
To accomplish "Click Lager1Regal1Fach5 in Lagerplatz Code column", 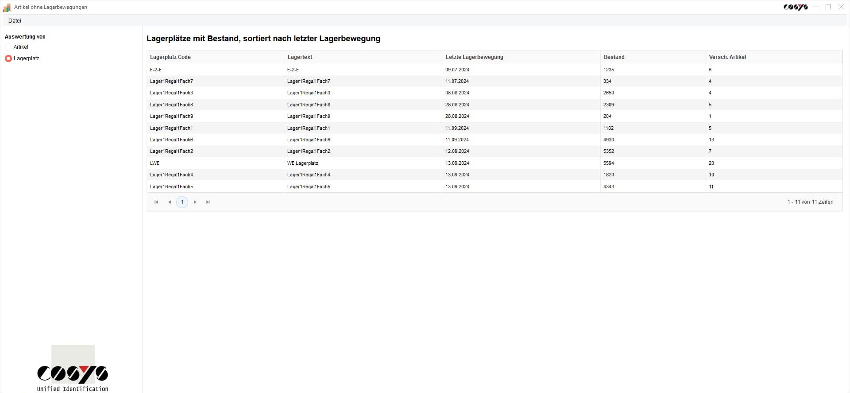I will 171,187.
